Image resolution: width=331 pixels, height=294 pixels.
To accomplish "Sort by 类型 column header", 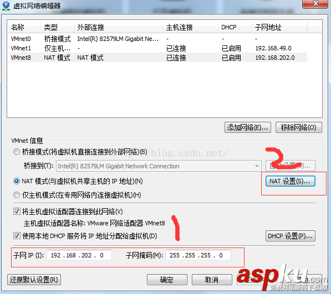I will (x=57, y=27).
